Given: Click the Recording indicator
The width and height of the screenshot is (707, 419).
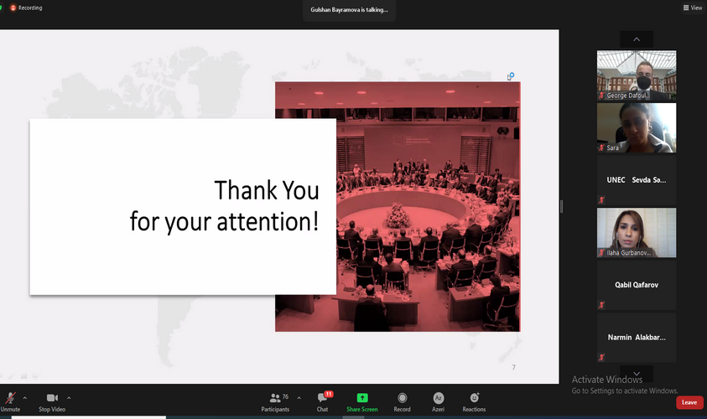Looking at the screenshot, I should pyautogui.click(x=25, y=8).
